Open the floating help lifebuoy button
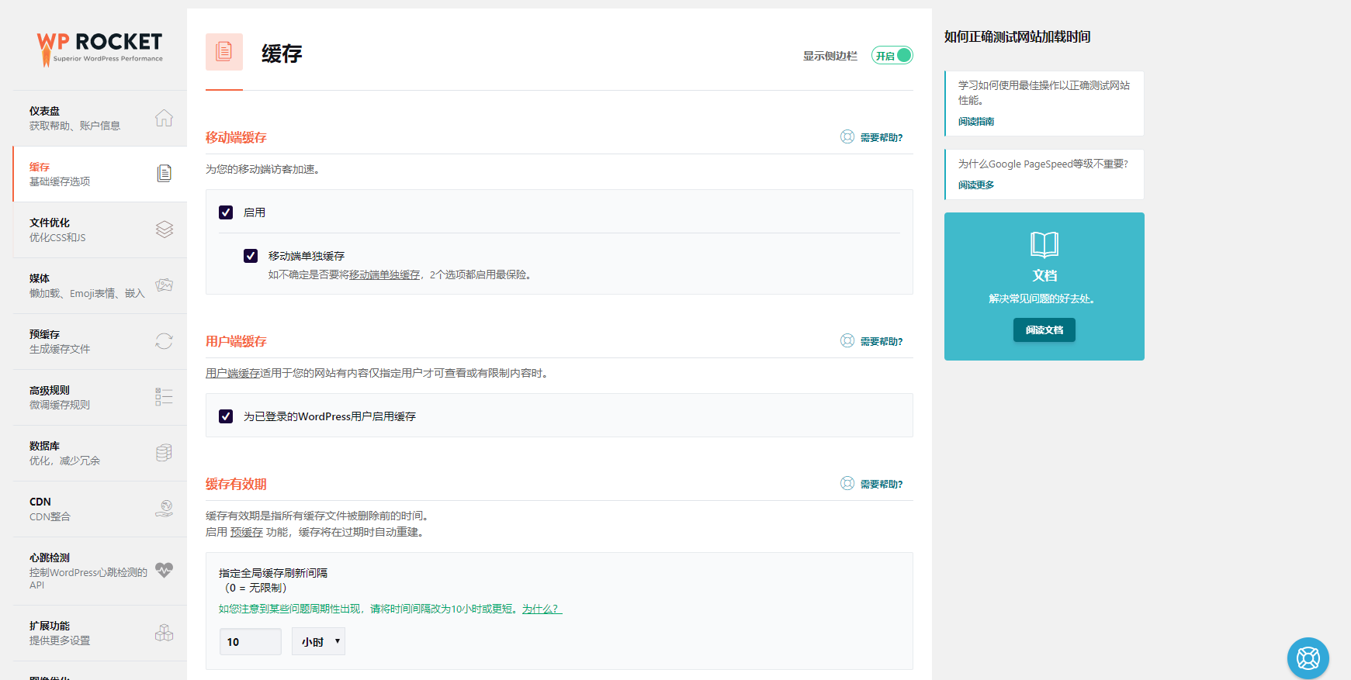Screen dimensions: 1351x680 pyautogui.click(x=1308, y=658)
